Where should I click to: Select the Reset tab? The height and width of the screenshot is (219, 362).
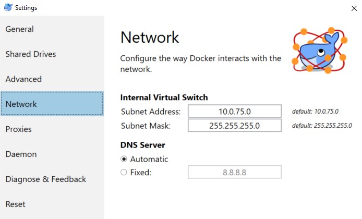pos(16,204)
